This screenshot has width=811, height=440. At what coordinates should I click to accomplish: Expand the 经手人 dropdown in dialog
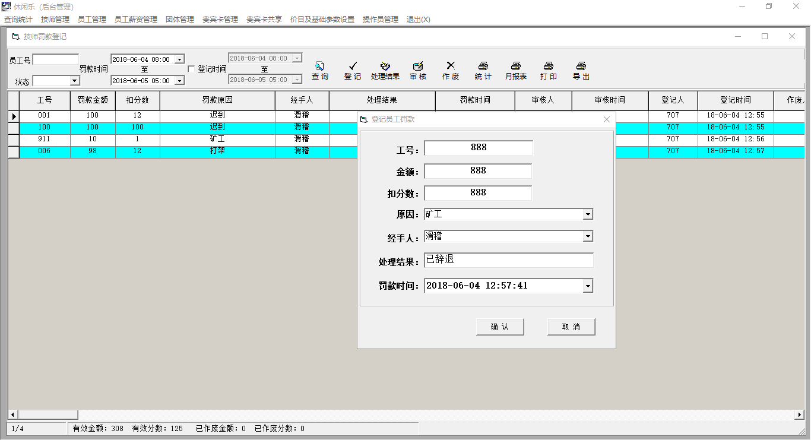[588, 236]
